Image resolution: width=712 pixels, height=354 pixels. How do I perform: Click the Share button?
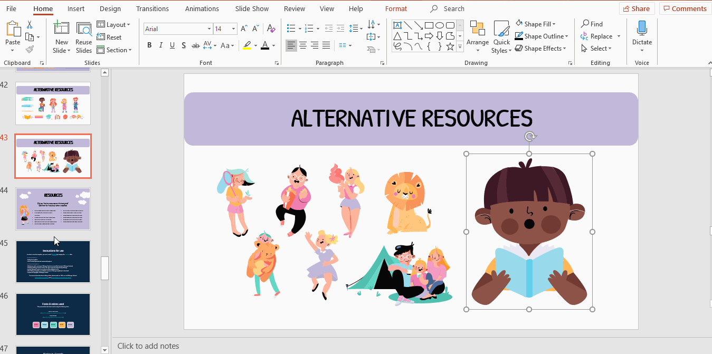637,8
